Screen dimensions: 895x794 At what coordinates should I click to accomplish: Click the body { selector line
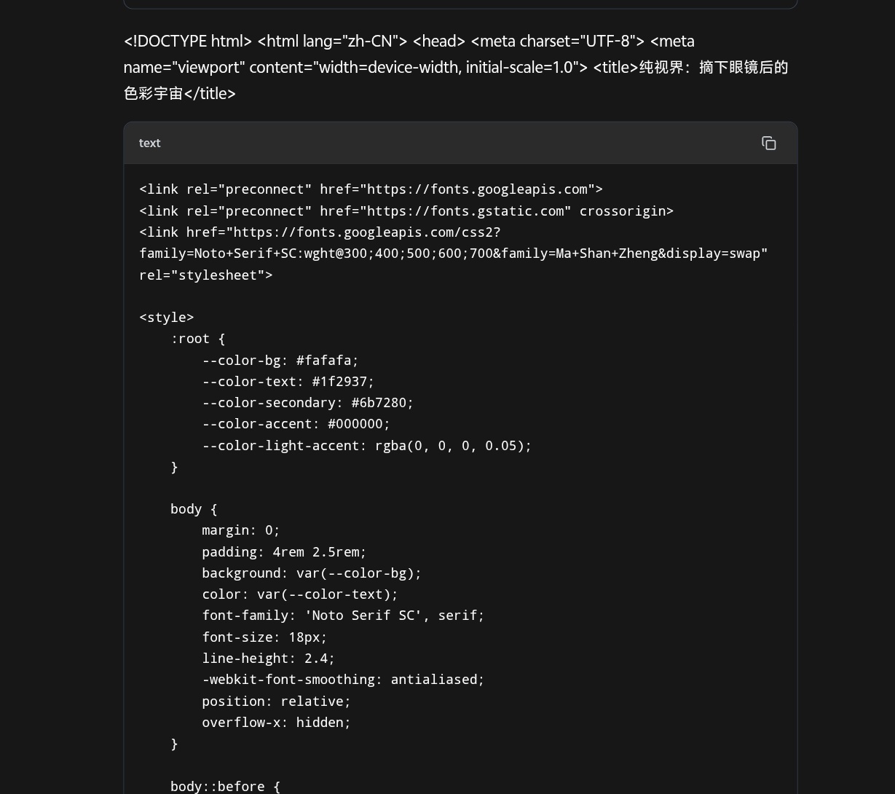click(x=194, y=509)
